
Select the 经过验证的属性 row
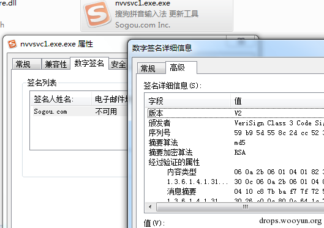[236, 162]
